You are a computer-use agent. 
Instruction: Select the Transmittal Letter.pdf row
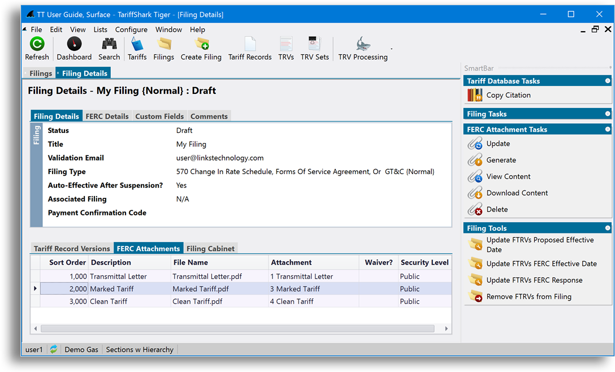tap(241, 276)
